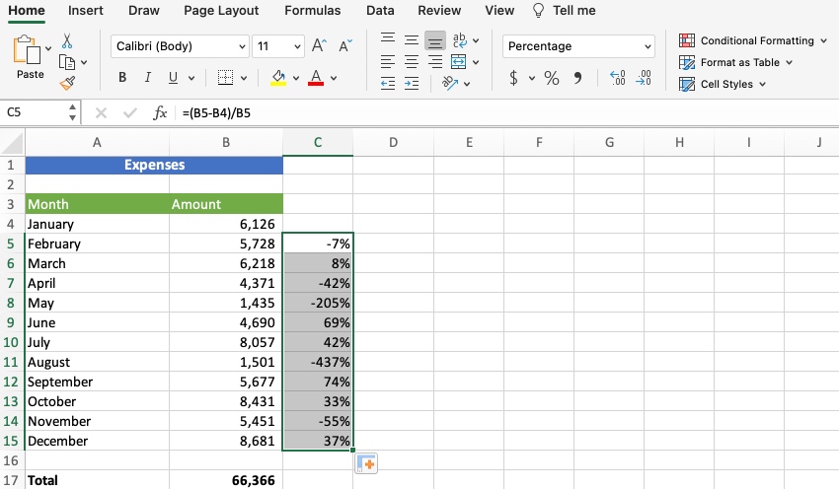The height and width of the screenshot is (489, 839).
Task: Select the Format Painter brush
Action: click(x=67, y=83)
